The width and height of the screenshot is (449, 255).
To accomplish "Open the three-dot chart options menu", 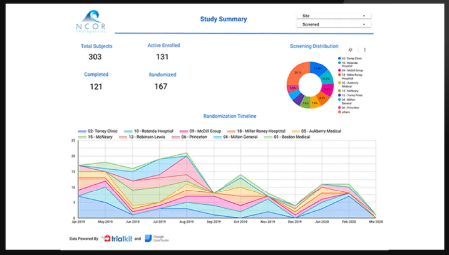I will [365, 50].
